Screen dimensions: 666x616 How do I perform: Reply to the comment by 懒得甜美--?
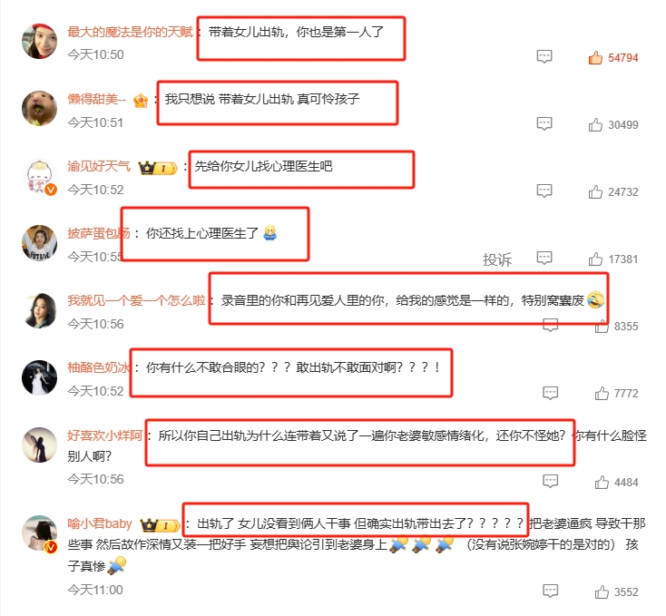click(x=544, y=123)
